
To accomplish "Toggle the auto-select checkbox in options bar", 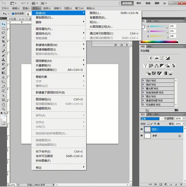I will (13, 13).
